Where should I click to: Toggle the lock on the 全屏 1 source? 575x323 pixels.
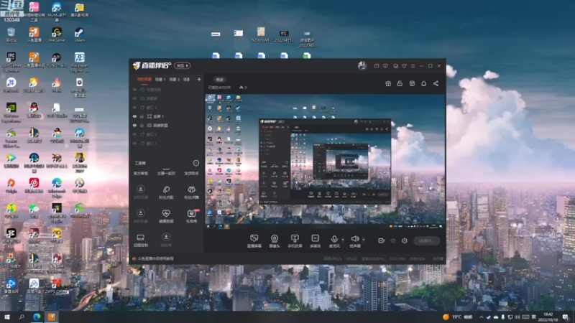[142, 116]
